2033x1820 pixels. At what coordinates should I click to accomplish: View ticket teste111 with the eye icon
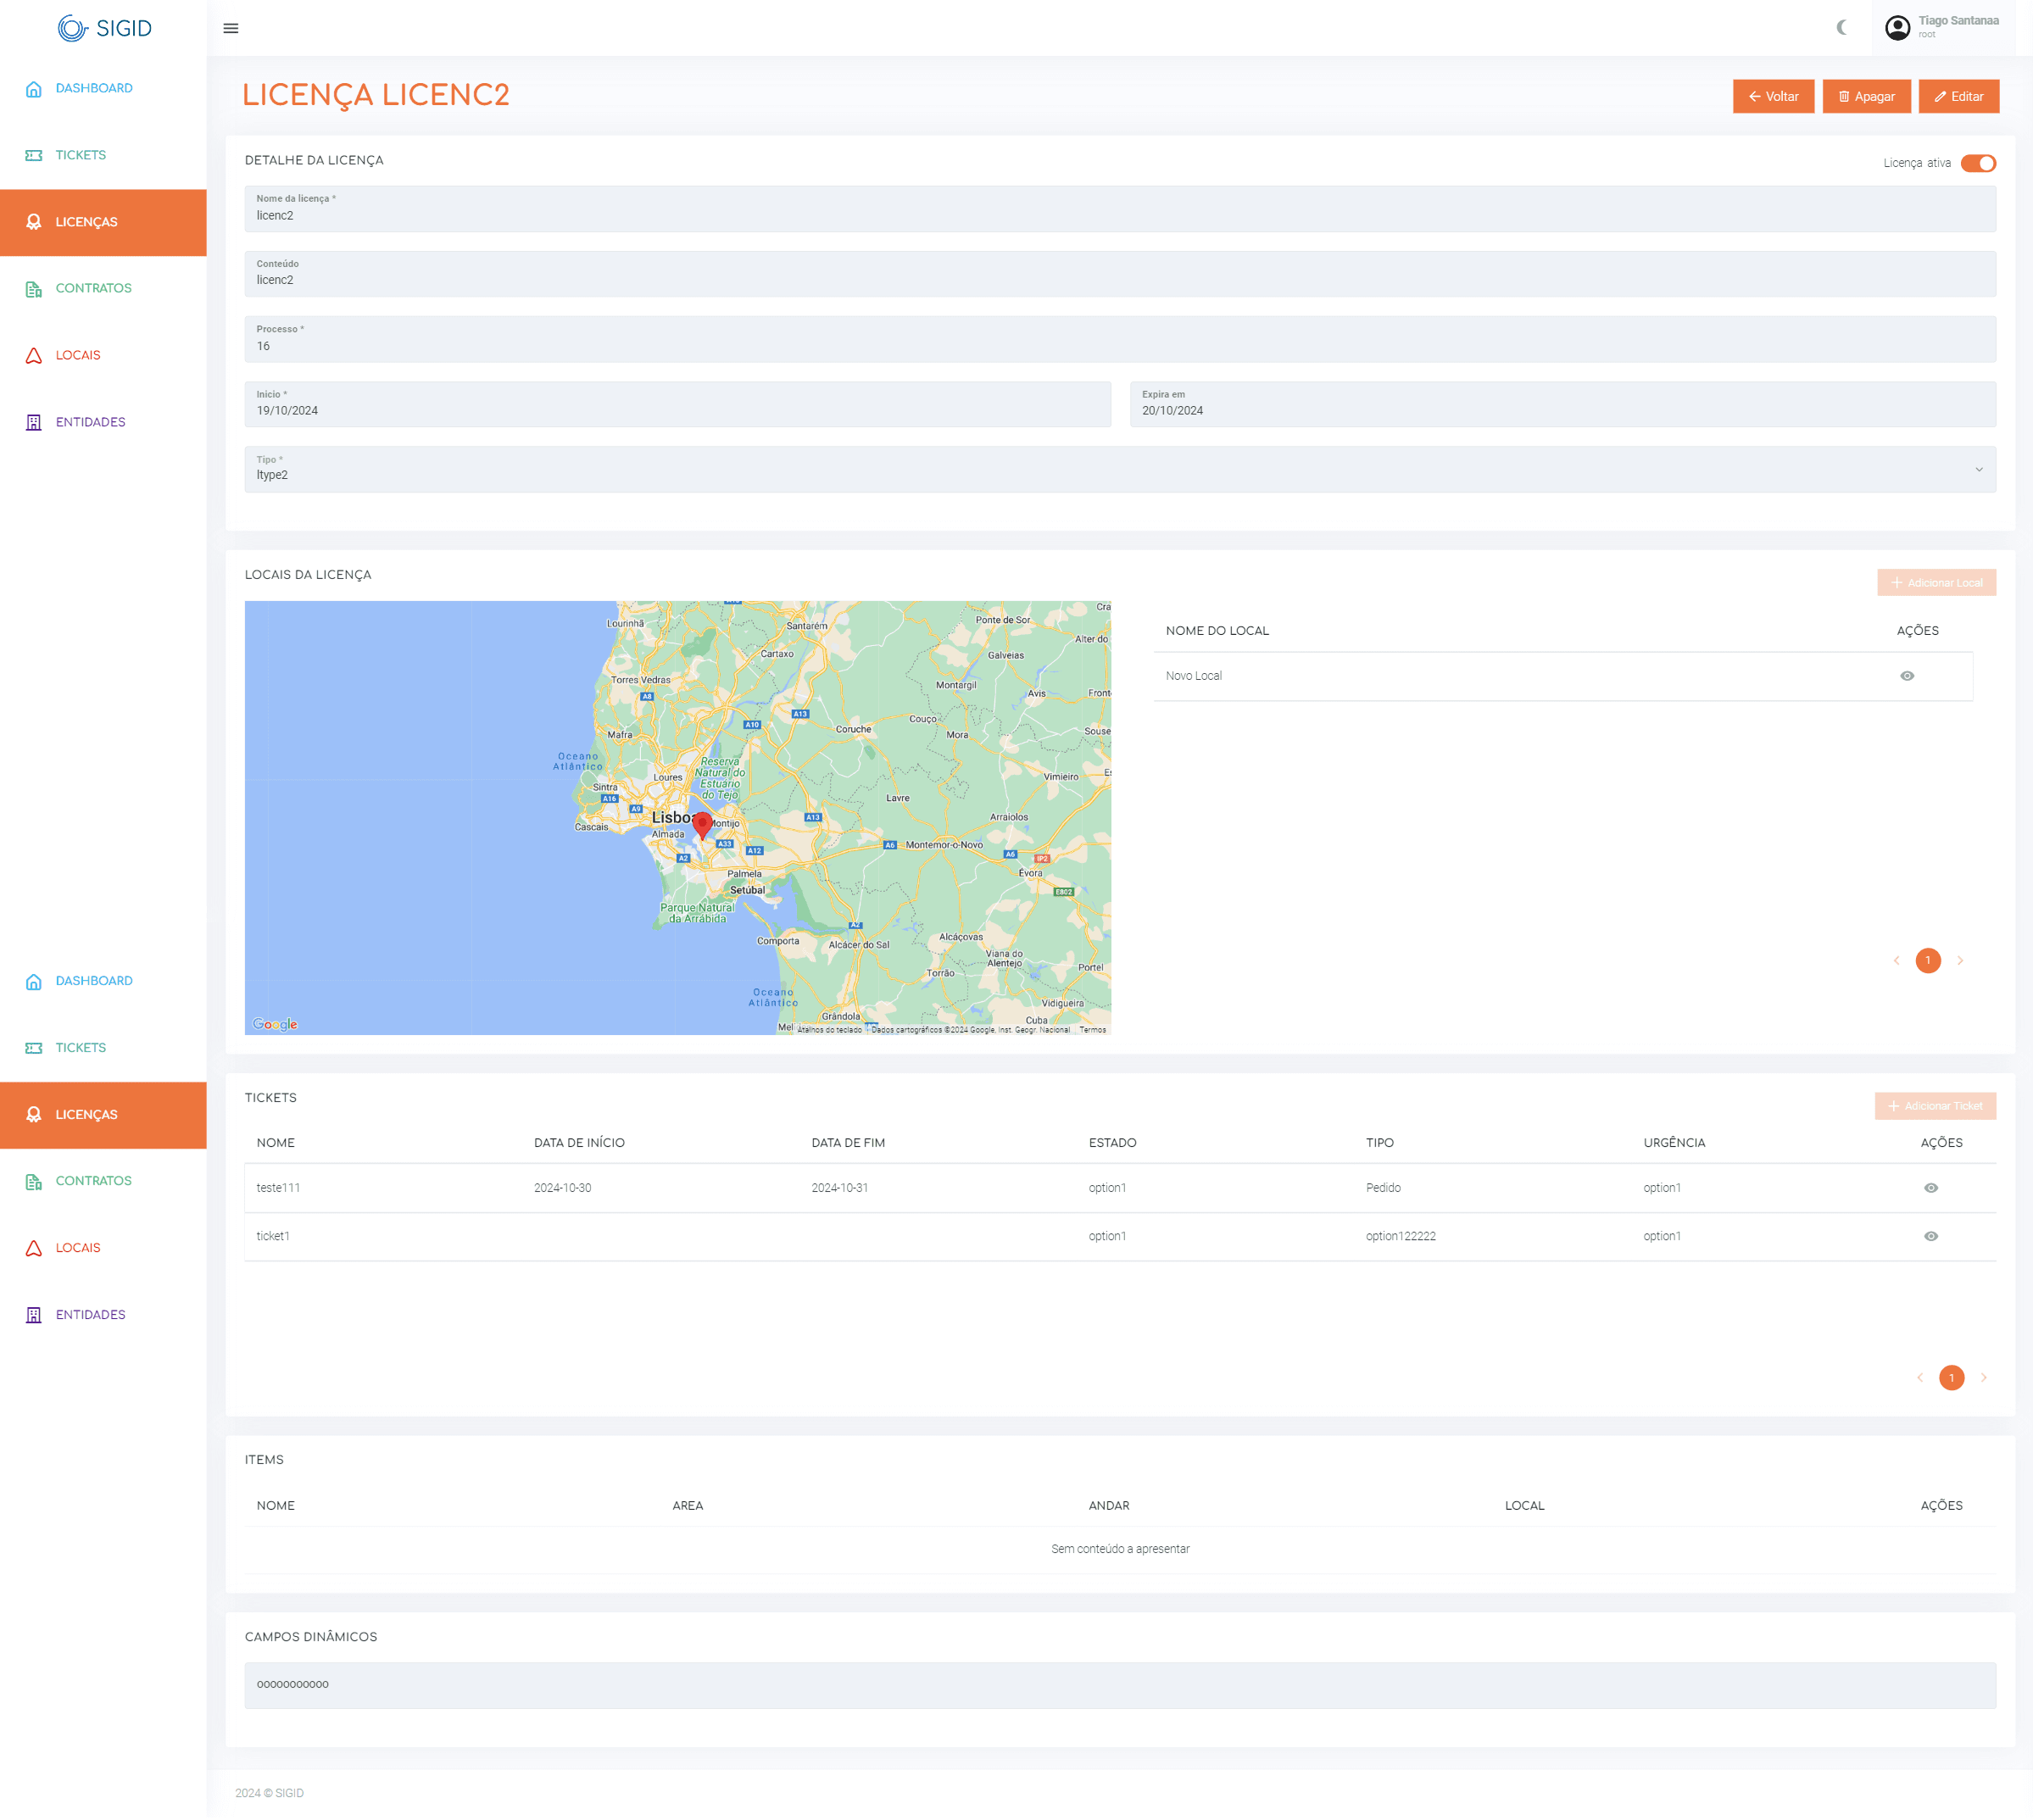tap(1930, 1188)
